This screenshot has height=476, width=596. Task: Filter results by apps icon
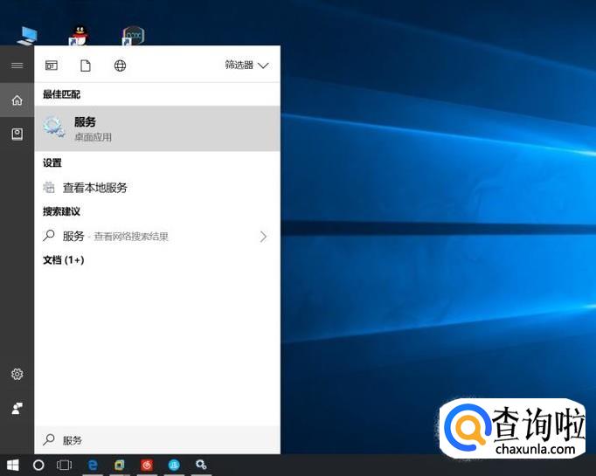pos(52,66)
